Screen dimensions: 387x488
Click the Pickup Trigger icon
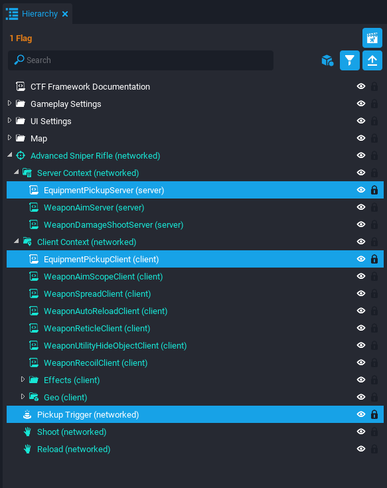click(x=27, y=414)
